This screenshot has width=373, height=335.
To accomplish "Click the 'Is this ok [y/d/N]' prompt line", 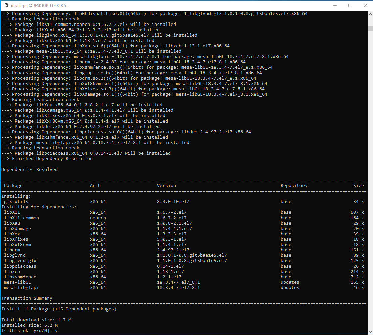I will 30,331.
